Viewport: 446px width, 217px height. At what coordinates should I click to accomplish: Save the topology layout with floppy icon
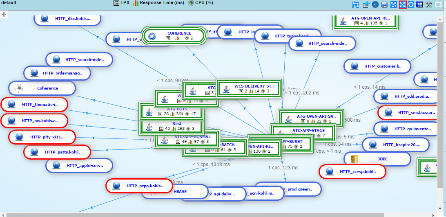pos(385,4)
